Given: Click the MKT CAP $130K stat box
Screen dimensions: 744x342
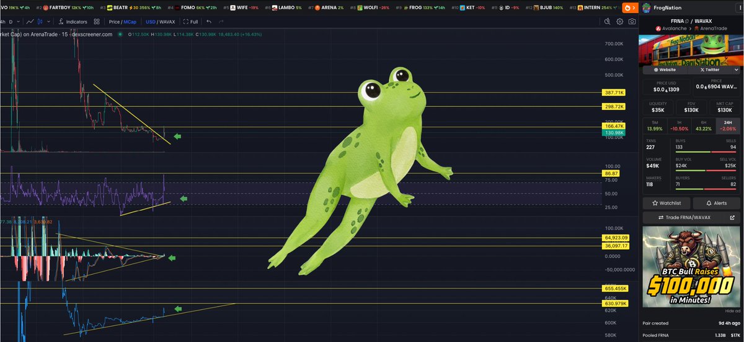Looking at the screenshot, I should (x=725, y=107).
